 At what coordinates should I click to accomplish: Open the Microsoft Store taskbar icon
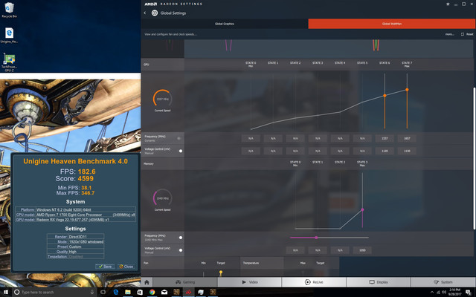point(140,292)
